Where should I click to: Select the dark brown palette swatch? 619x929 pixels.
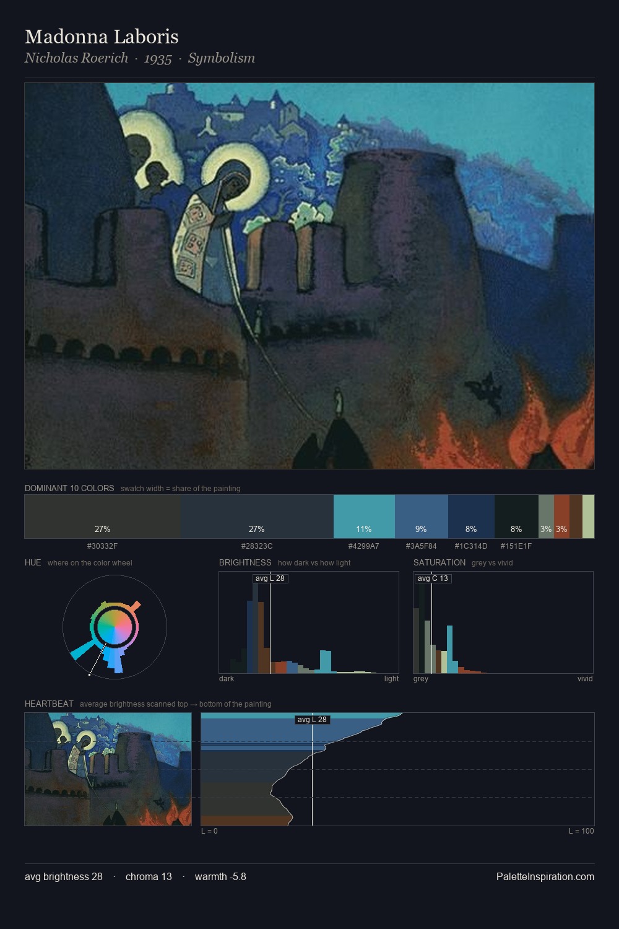[576, 517]
